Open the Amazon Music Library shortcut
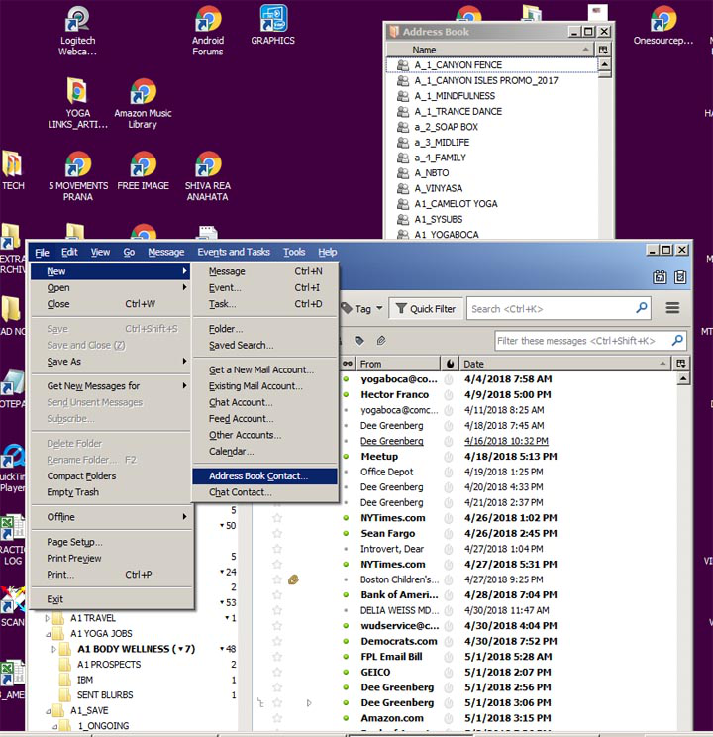Screen dimensions: 713x737 tap(143, 103)
